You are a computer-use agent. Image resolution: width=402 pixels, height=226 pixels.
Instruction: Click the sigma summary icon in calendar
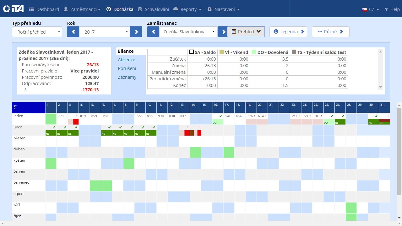click(x=15, y=107)
